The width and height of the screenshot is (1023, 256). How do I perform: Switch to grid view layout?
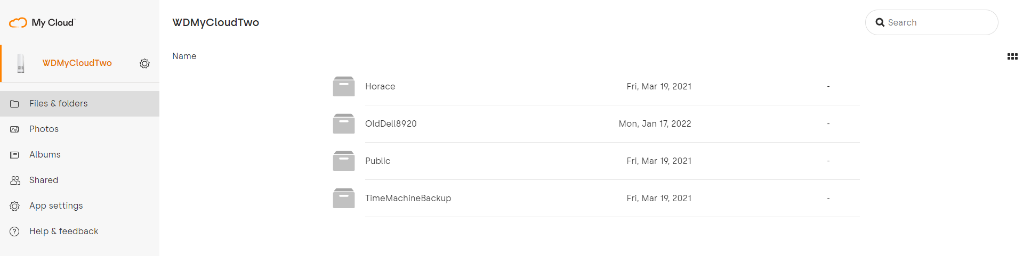[1012, 56]
